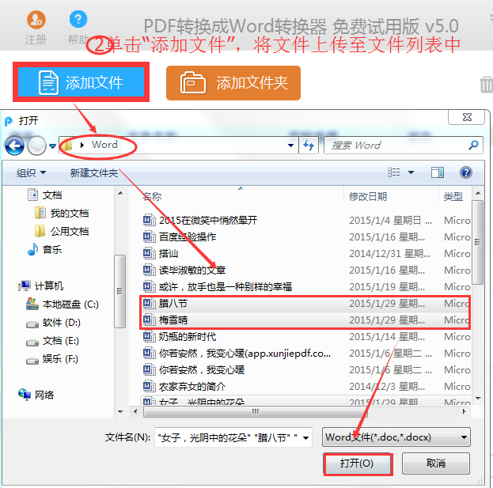This screenshot has width=493, height=488.
Task: Click navigation pane scroll up arrow
Action: pyautogui.click(x=120, y=193)
